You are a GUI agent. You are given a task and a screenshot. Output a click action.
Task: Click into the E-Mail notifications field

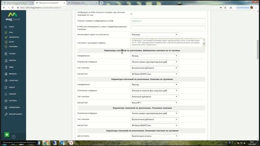(x=168, y=28)
